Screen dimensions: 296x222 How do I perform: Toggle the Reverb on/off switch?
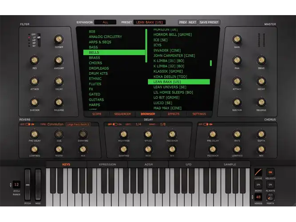point(28,124)
